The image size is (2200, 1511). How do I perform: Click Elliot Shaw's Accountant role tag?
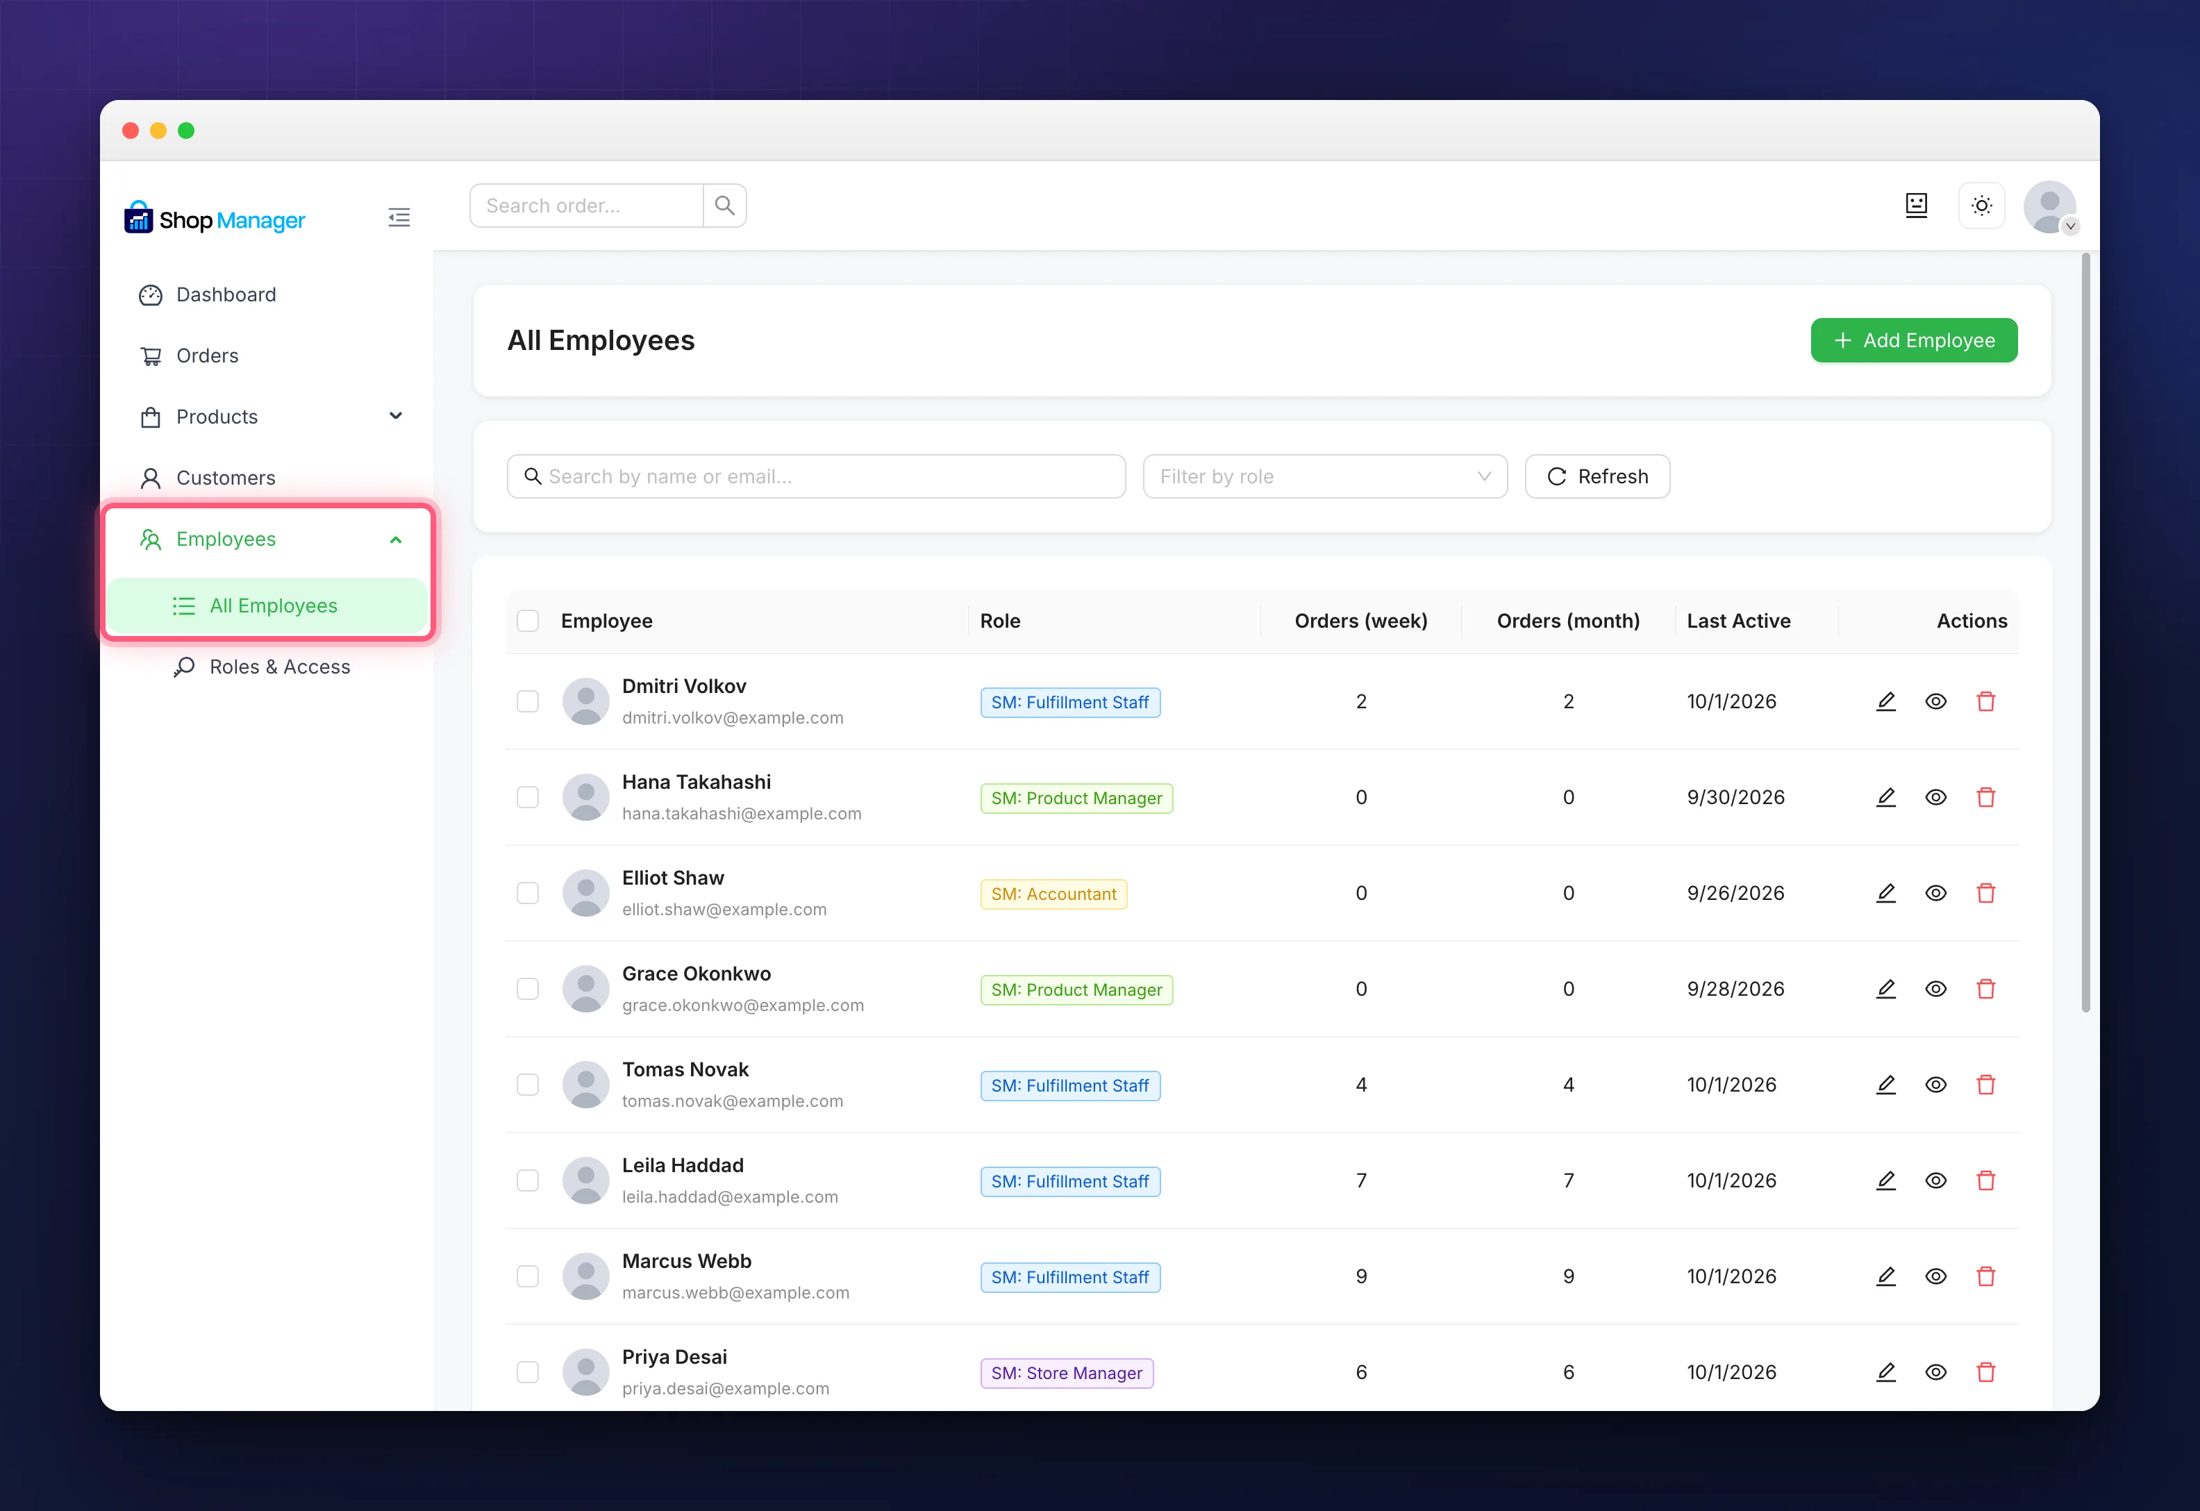click(1053, 894)
